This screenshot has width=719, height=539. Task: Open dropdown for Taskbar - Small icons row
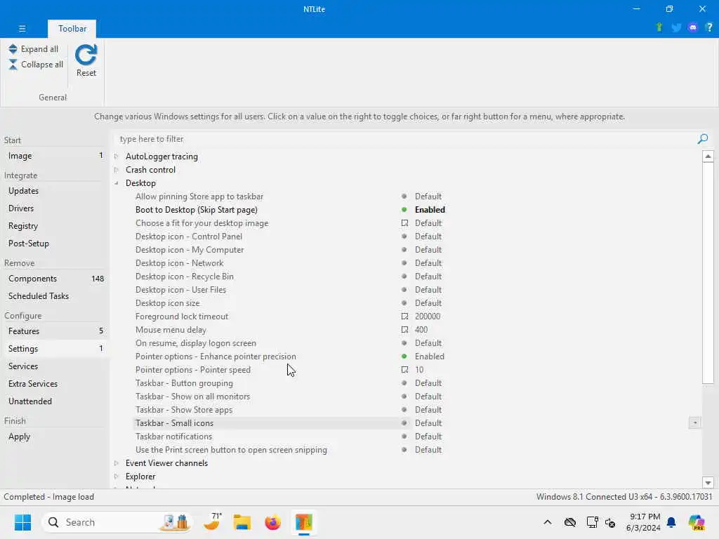tap(694, 422)
